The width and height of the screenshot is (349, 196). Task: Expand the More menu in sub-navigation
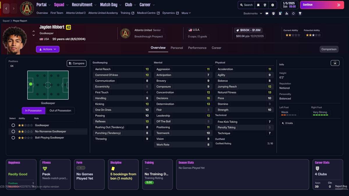[x=186, y=13]
